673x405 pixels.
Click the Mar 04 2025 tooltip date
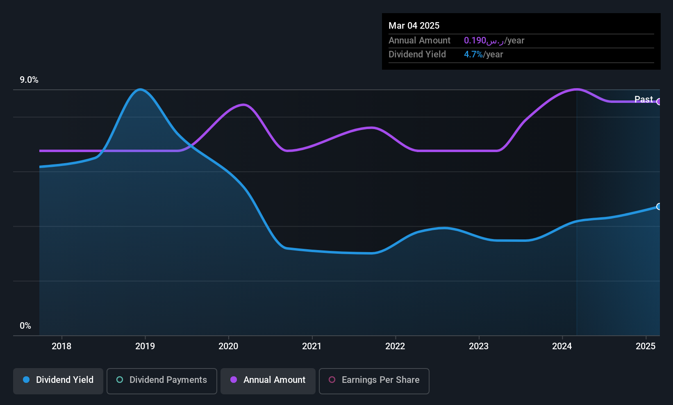tap(414, 25)
